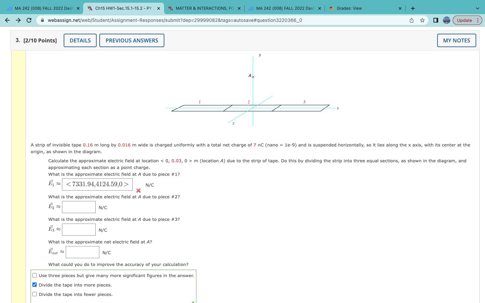
Task: Open the Update browser menu options
Action: (x=477, y=20)
